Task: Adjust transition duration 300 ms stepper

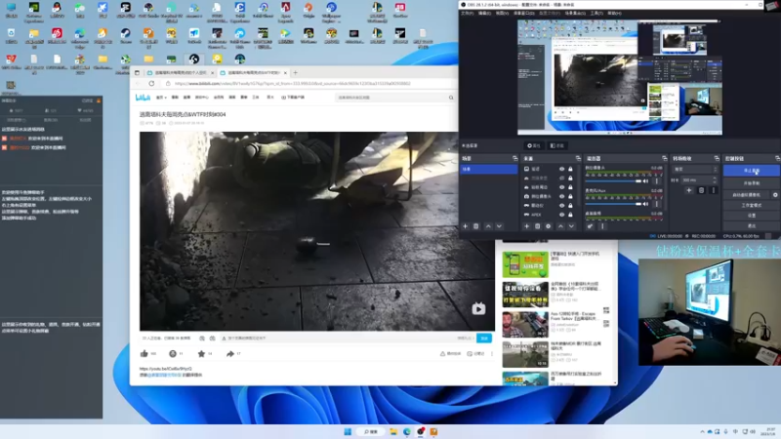Action: pyautogui.click(x=716, y=180)
